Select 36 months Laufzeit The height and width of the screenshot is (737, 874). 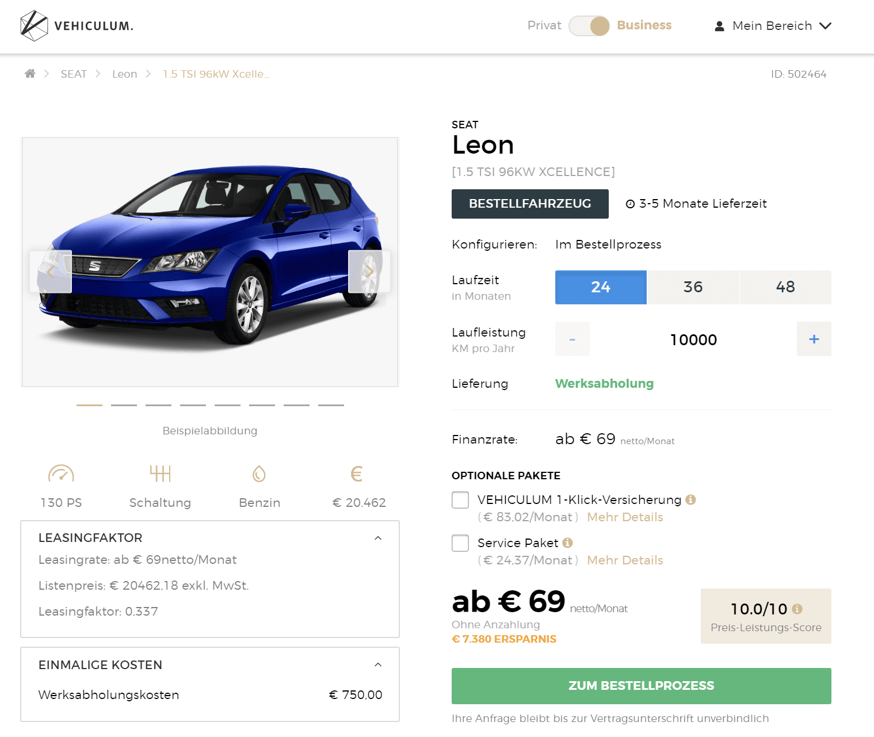pyautogui.click(x=693, y=287)
